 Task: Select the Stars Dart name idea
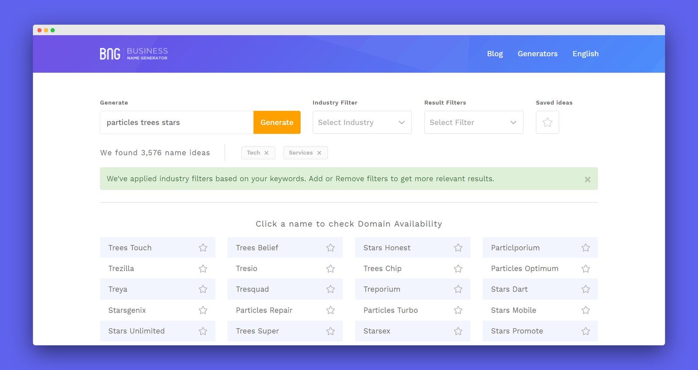pos(509,289)
